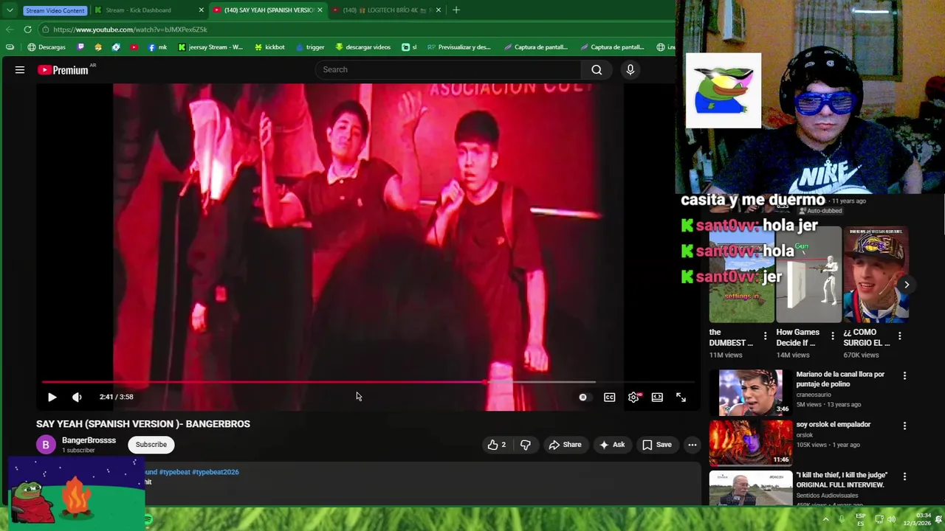This screenshot has width=945, height=531.
Task: Open options for the DUMBEST video
Action: [x=765, y=336]
